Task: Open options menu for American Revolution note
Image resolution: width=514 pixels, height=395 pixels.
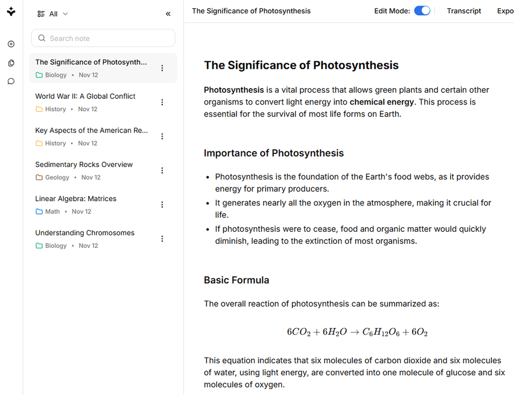Action: tap(162, 137)
